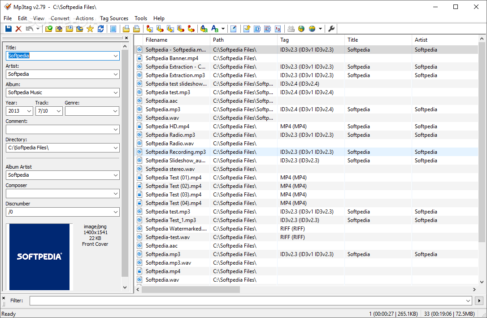Open the undo history dropdown arrow
The image size is (487, 318).
pyautogui.click(x=38, y=29)
